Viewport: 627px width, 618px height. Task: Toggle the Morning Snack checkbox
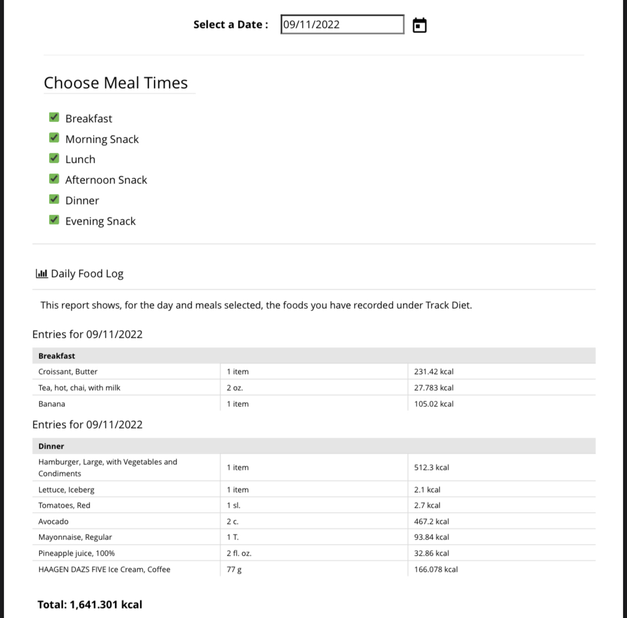pyautogui.click(x=54, y=138)
